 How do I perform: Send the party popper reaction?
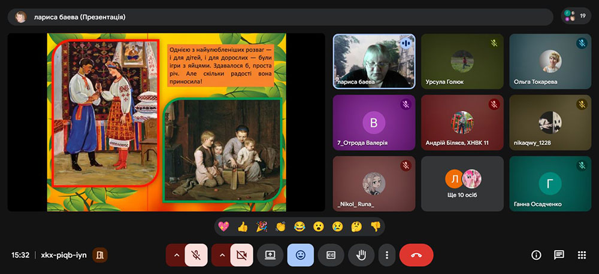point(261,227)
